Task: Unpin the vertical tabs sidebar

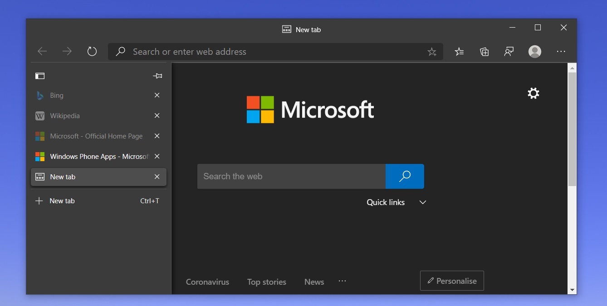Action: (157, 76)
